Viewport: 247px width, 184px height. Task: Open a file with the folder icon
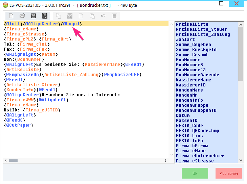pos(22,16)
